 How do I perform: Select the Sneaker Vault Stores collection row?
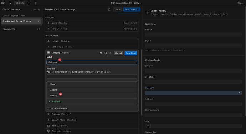[21, 21]
